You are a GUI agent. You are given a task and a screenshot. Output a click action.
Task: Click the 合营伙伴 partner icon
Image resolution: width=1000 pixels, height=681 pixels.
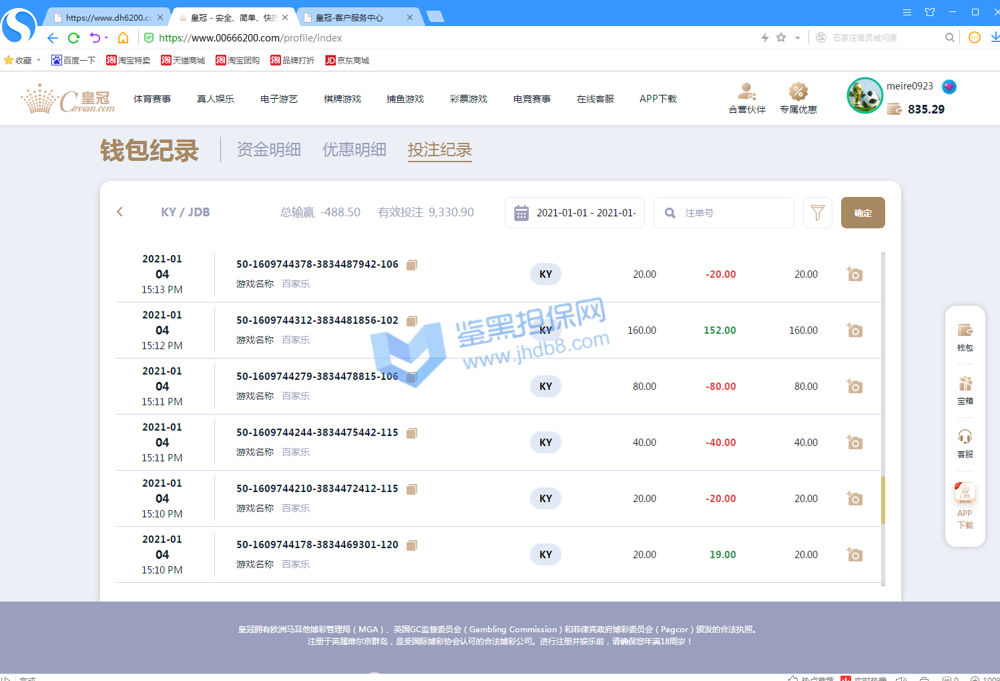click(746, 97)
